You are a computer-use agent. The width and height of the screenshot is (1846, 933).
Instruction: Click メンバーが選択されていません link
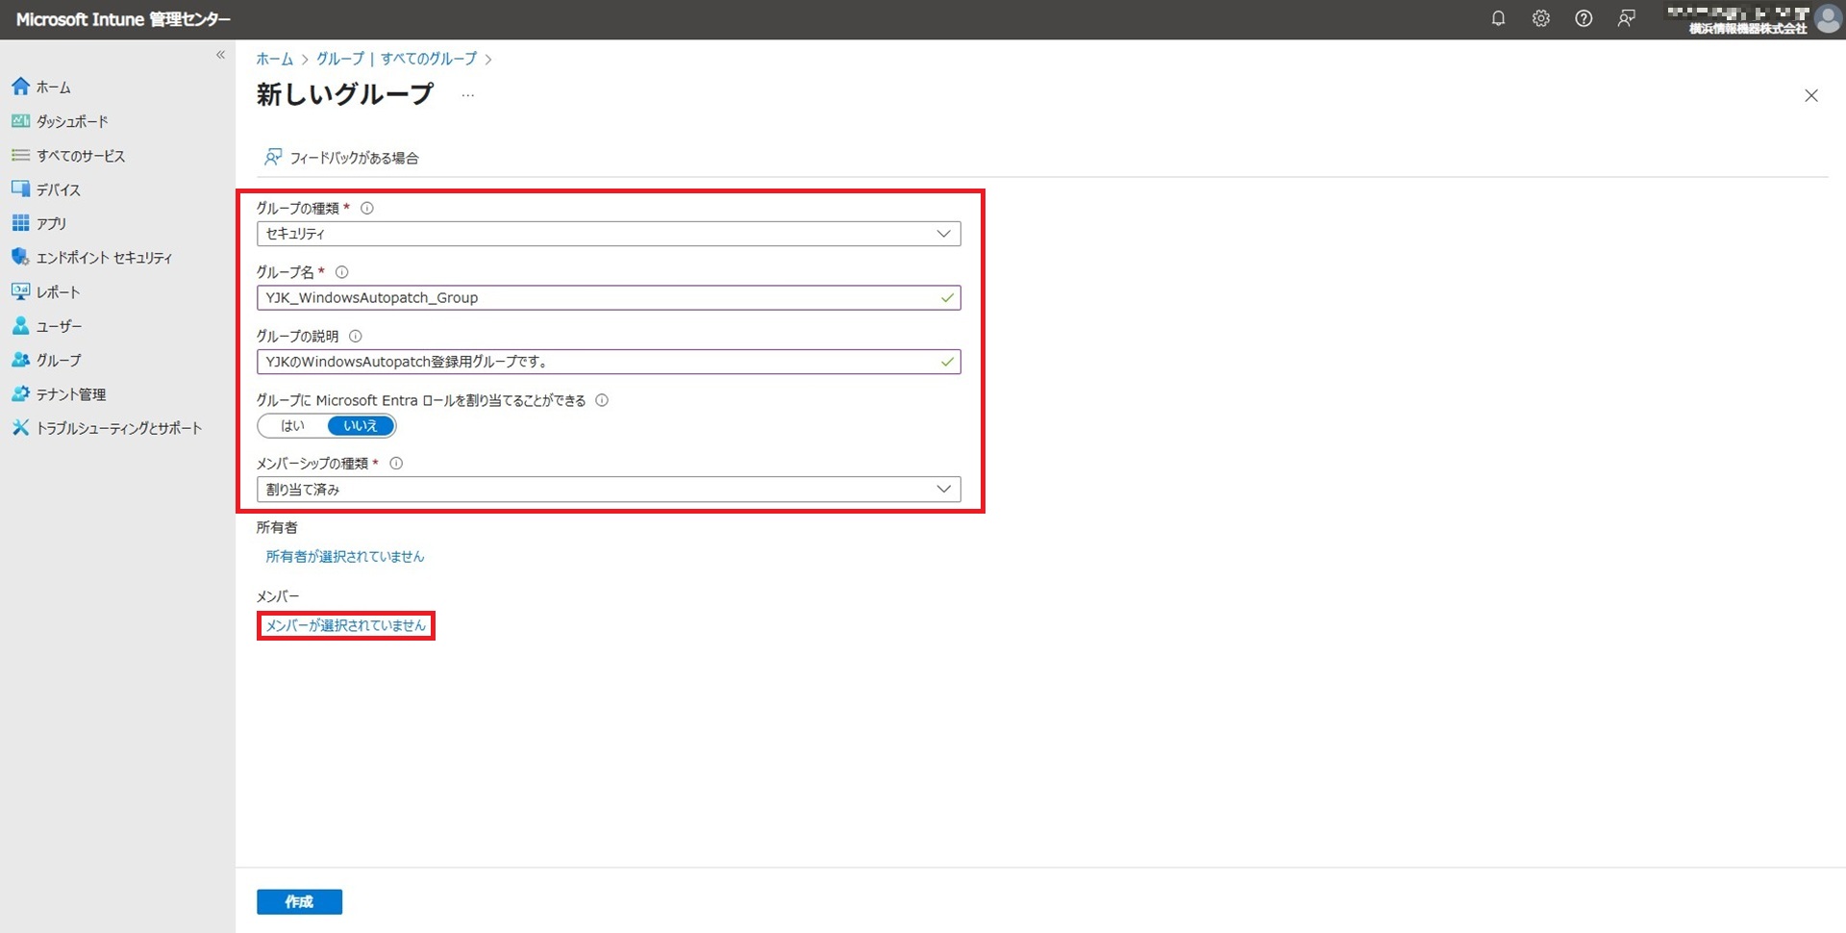point(345,625)
